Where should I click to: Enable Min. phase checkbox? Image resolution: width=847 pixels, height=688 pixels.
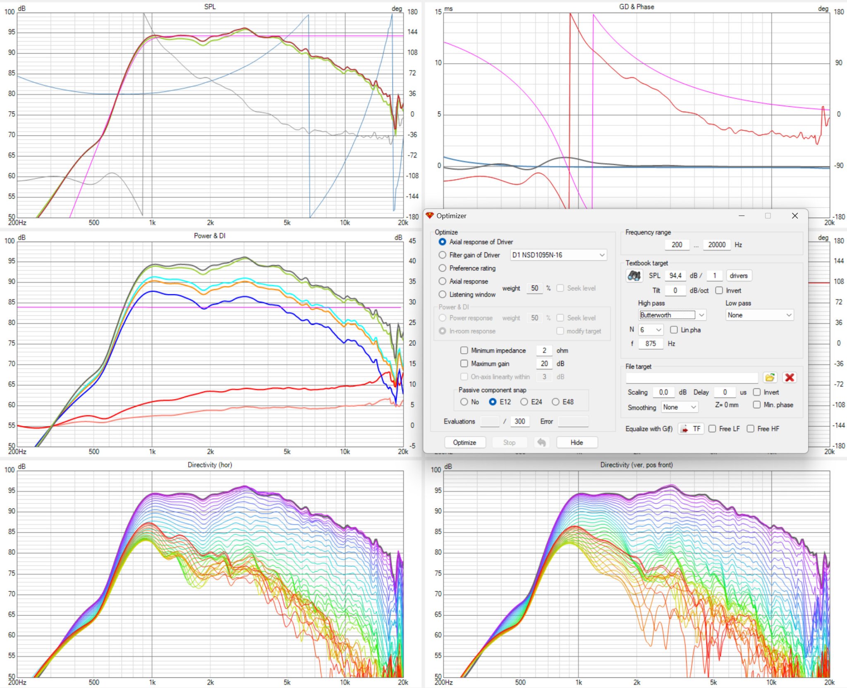(x=757, y=405)
